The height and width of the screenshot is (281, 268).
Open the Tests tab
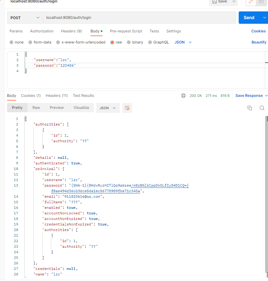[x=154, y=31]
